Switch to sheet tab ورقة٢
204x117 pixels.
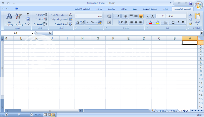(x=174, y=111)
